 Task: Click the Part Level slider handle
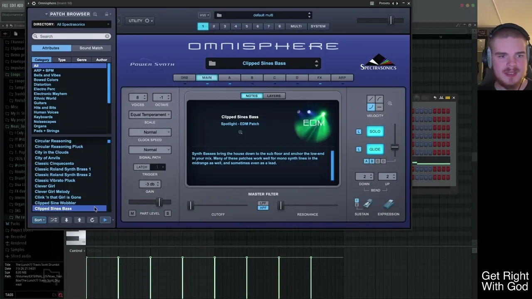(x=159, y=202)
